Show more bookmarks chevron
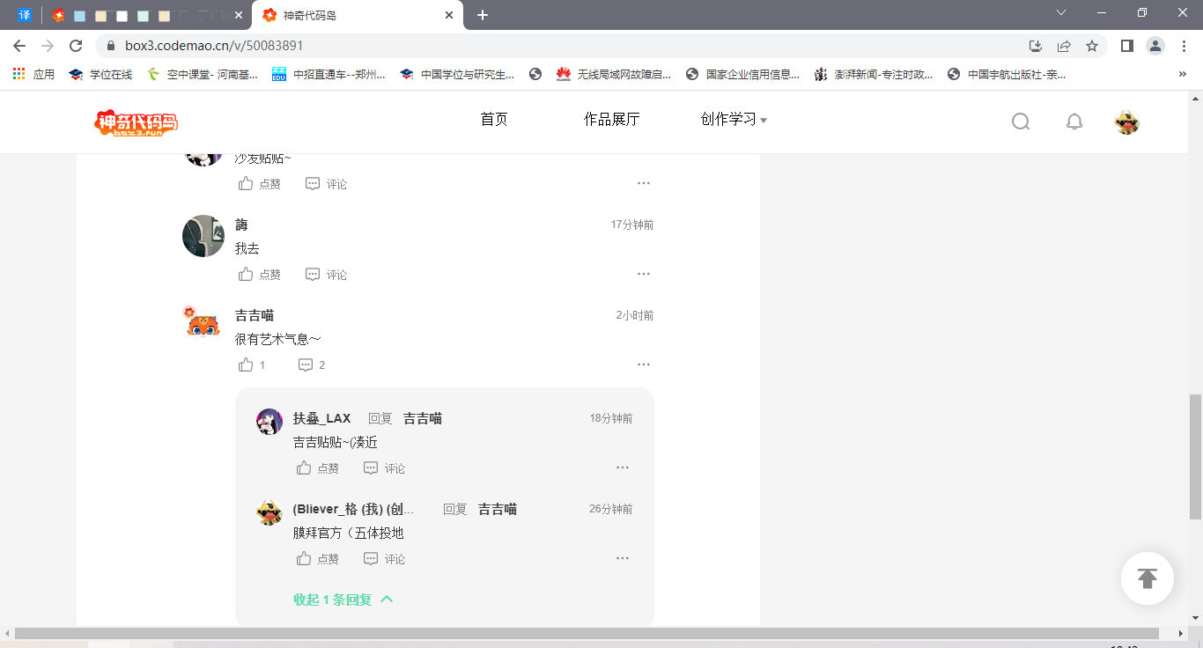The image size is (1203, 648). [x=1183, y=74]
